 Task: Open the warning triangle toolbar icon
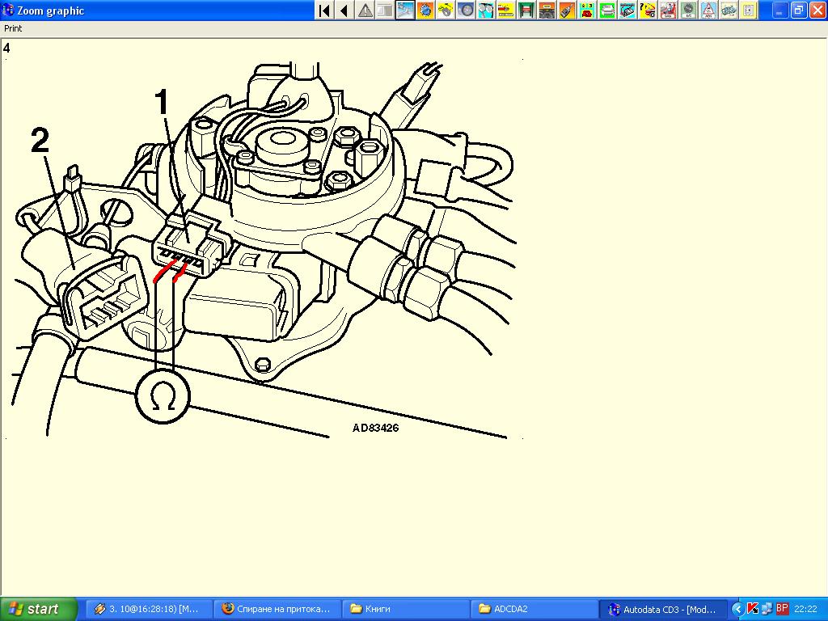click(365, 11)
